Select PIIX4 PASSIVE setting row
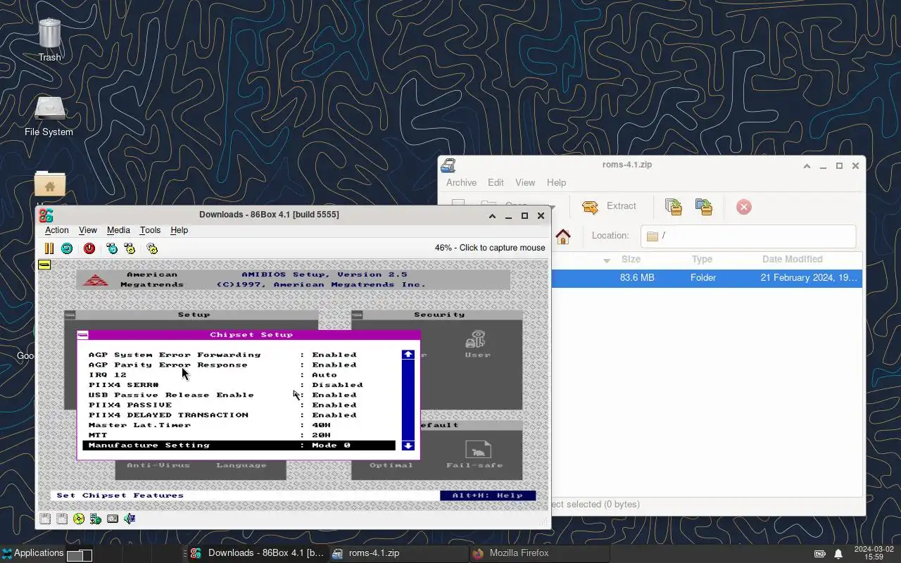 239,405
